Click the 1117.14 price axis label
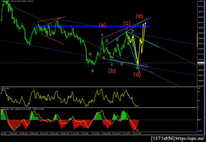The image size is (206, 142). 201,54
